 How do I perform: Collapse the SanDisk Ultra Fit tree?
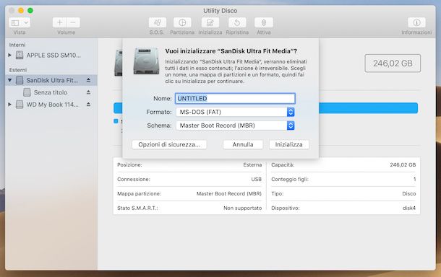pos(10,80)
